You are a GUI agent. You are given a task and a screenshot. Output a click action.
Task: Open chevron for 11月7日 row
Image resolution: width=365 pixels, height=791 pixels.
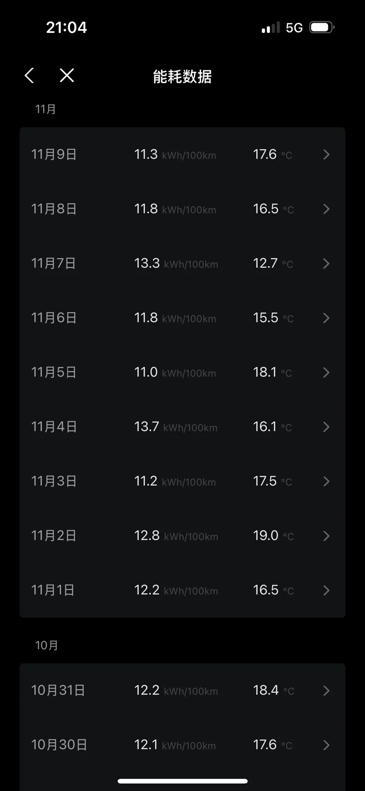coord(326,264)
